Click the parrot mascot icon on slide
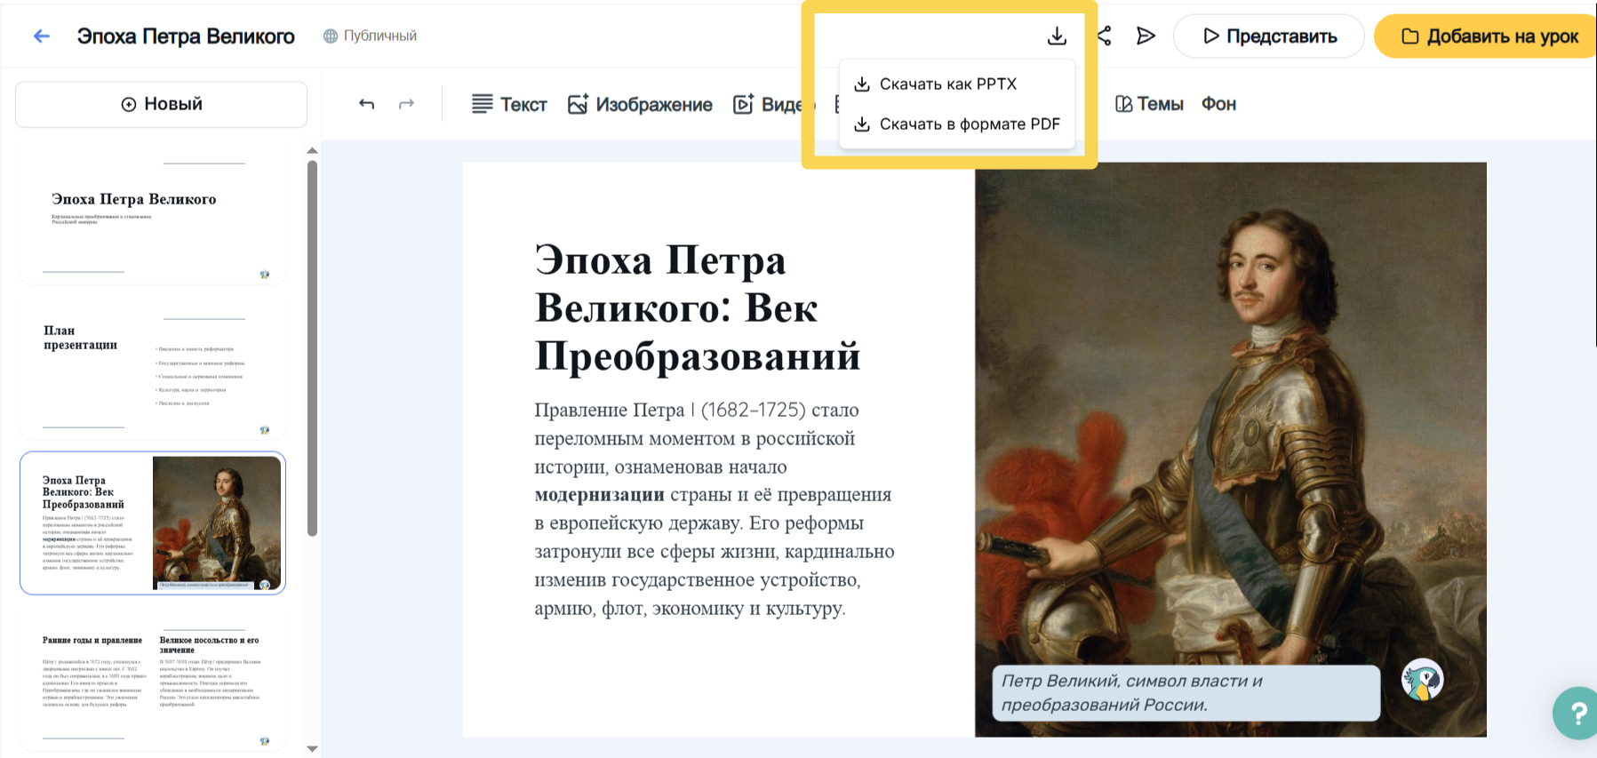This screenshot has height=758, width=1597. coord(1422,681)
